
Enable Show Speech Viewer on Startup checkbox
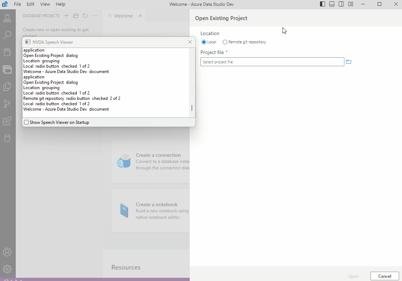(26, 122)
